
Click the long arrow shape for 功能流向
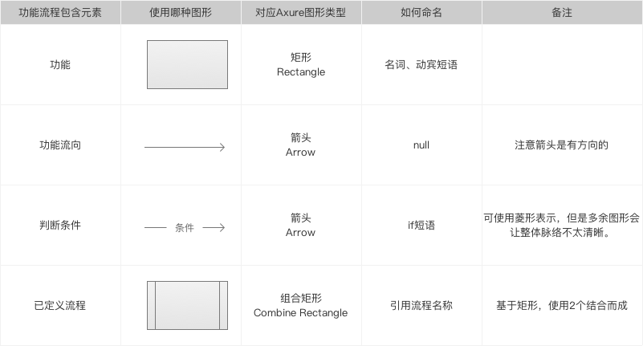click(185, 147)
